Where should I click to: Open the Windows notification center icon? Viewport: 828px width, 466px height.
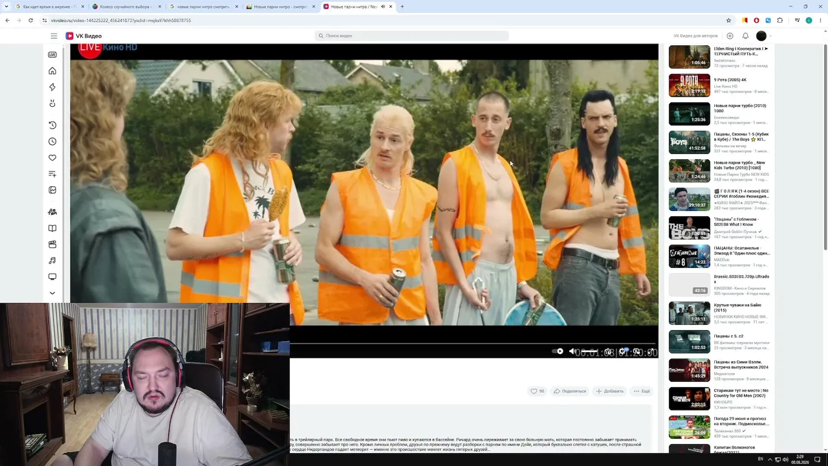(x=818, y=460)
